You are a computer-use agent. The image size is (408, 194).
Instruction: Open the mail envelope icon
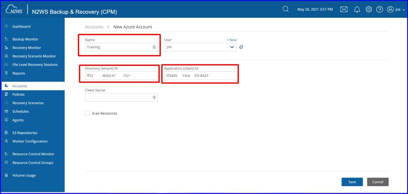344,9
